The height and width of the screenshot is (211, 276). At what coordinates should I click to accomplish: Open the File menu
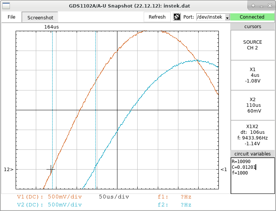pyautogui.click(x=11, y=17)
